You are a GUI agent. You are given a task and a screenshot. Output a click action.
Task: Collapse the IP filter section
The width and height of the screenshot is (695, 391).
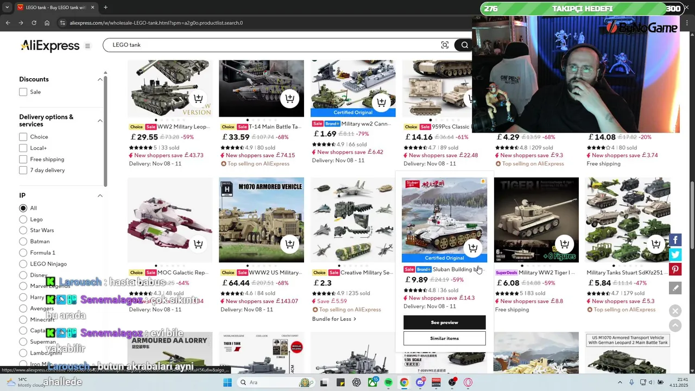(x=100, y=195)
